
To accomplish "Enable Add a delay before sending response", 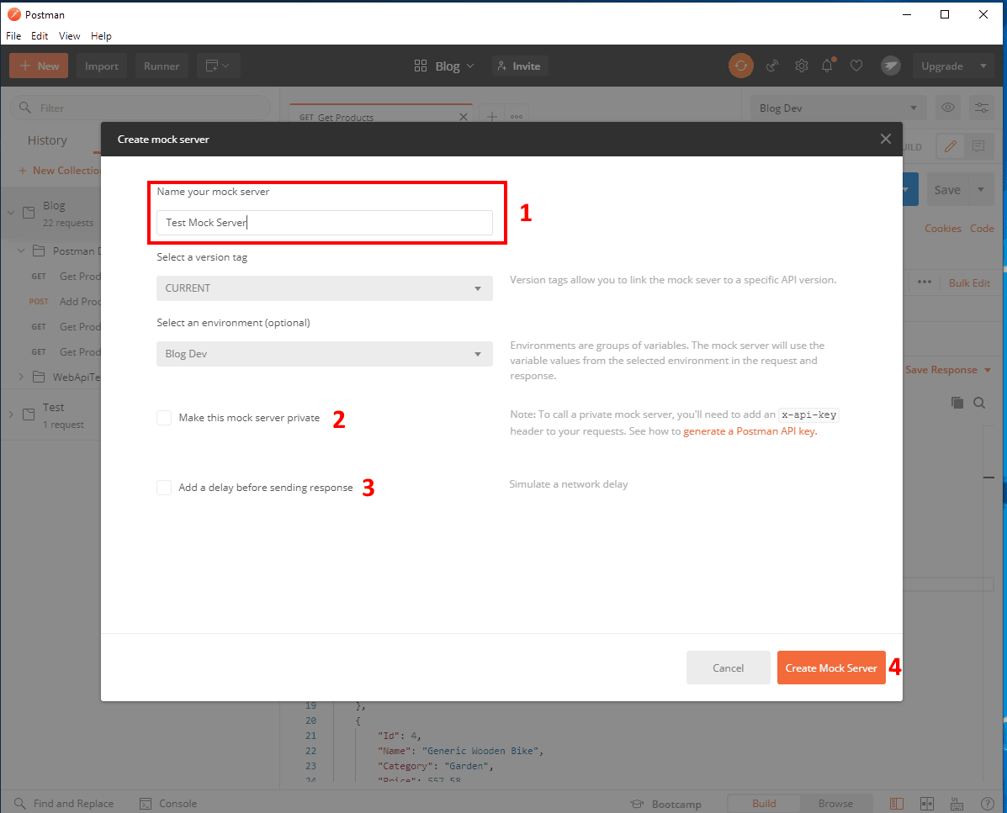I will (x=164, y=488).
